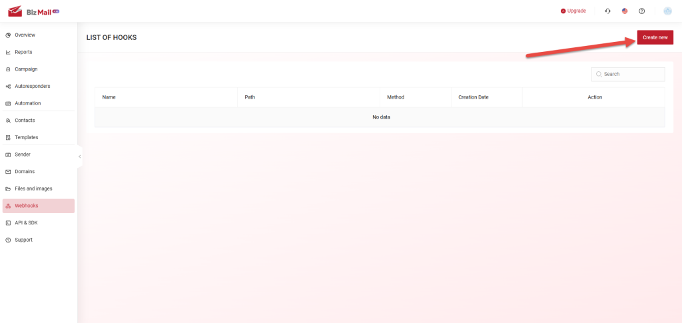Click the Creation Date column header
The image size is (682, 323).
[x=474, y=97]
